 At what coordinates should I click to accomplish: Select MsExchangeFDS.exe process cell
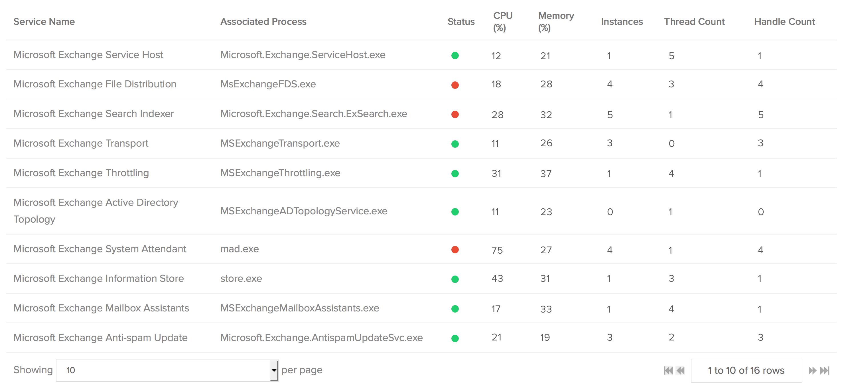(x=268, y=84)
